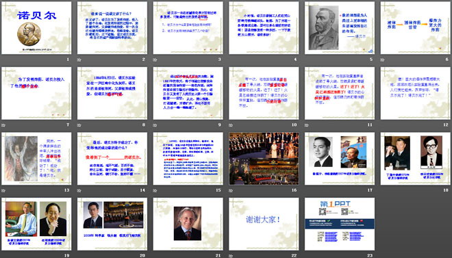Image resolution: width=452 pixels, height=258 pixels.
Task: Click the animation star icon under slide 9
Action: click(155, 125)
